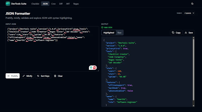Copy the formatted output
The height and width of the screenshot is (112, 202).
(176, 33)
